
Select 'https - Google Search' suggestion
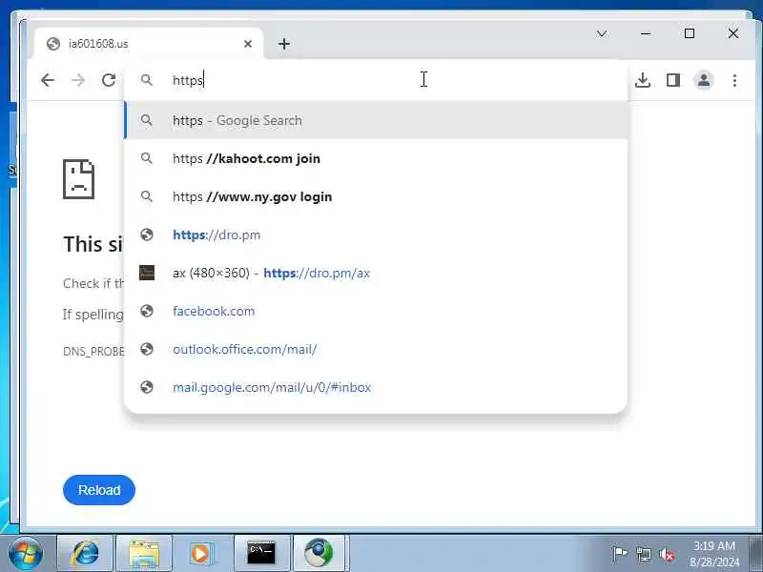point(376,120)
